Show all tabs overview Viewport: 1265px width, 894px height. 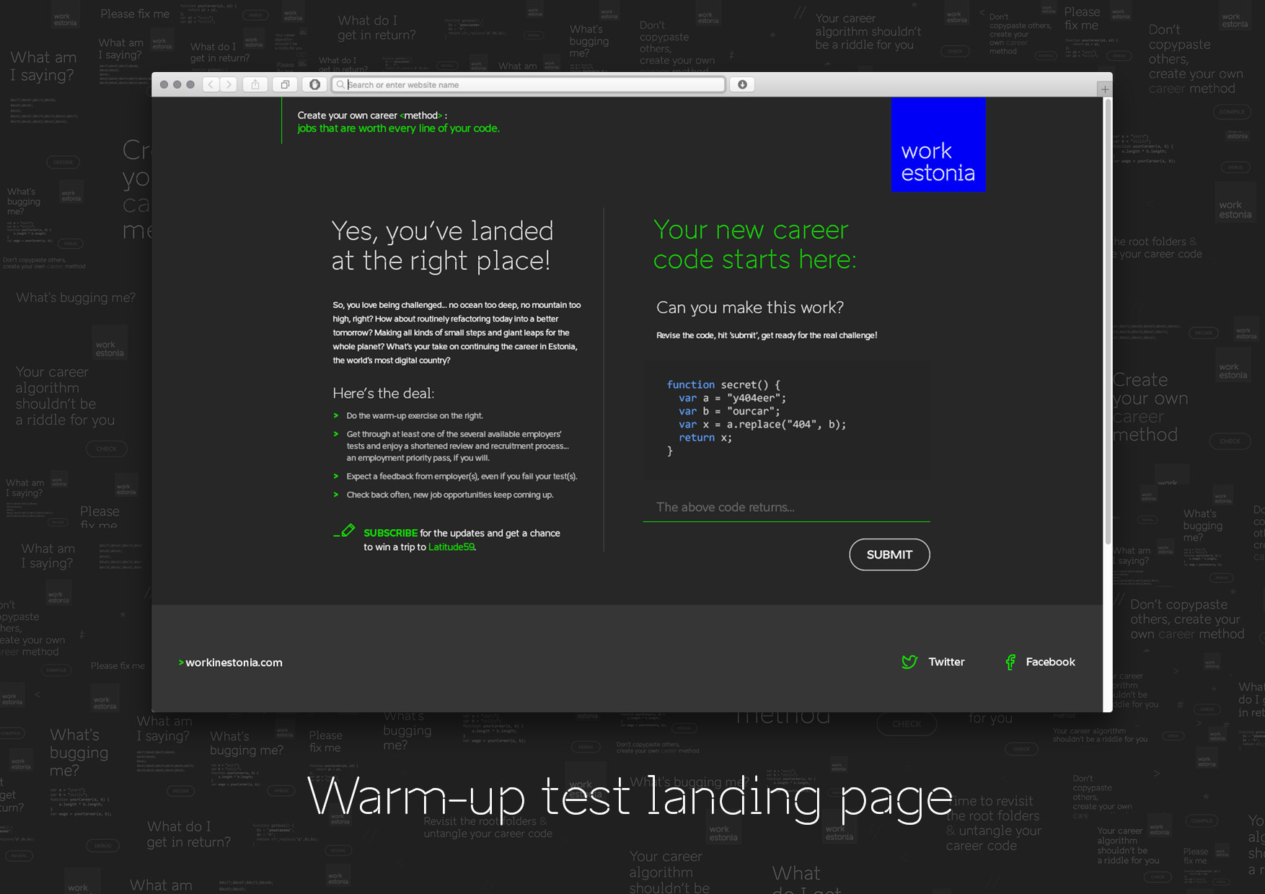(x=285, y=85)
